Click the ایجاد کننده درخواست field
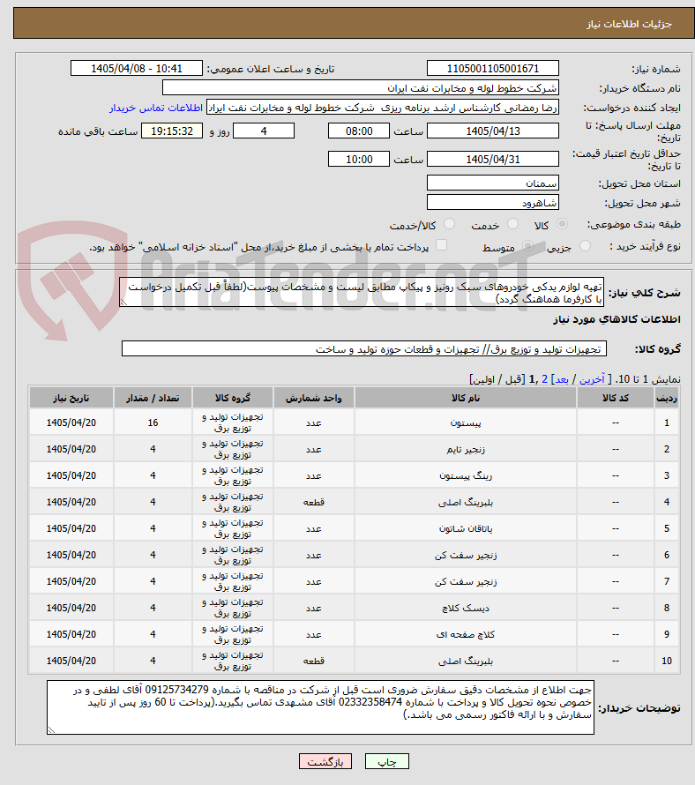695x785 pixels. tap(383, 108)
